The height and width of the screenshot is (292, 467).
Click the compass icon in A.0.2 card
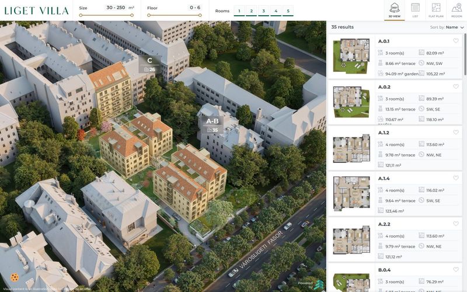pyautogui.click(x=421, y=109)
